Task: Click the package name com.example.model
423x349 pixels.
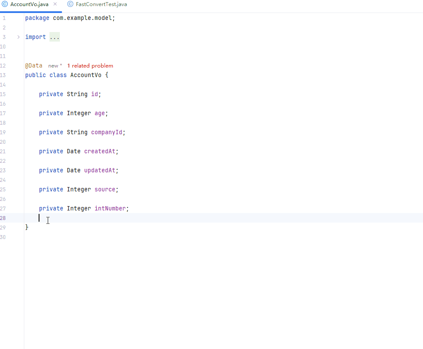Action: 82,18
